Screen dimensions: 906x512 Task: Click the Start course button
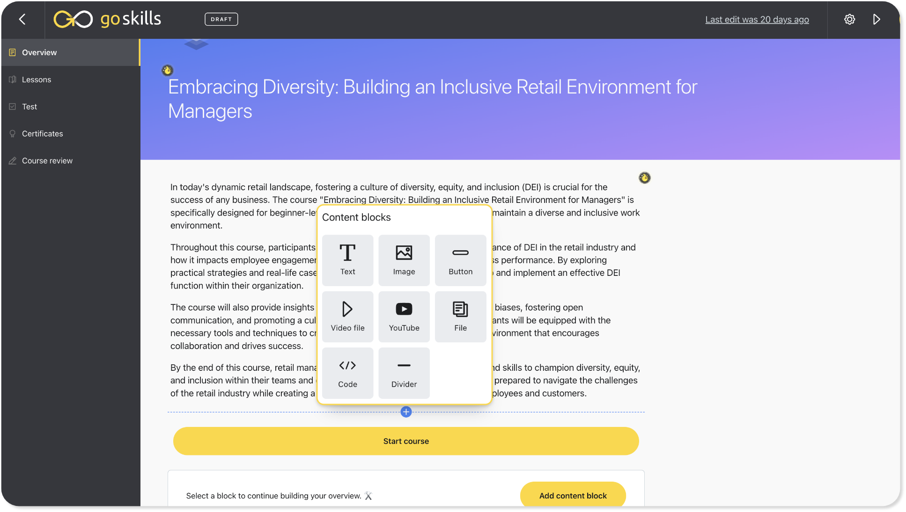click(405, 441)
